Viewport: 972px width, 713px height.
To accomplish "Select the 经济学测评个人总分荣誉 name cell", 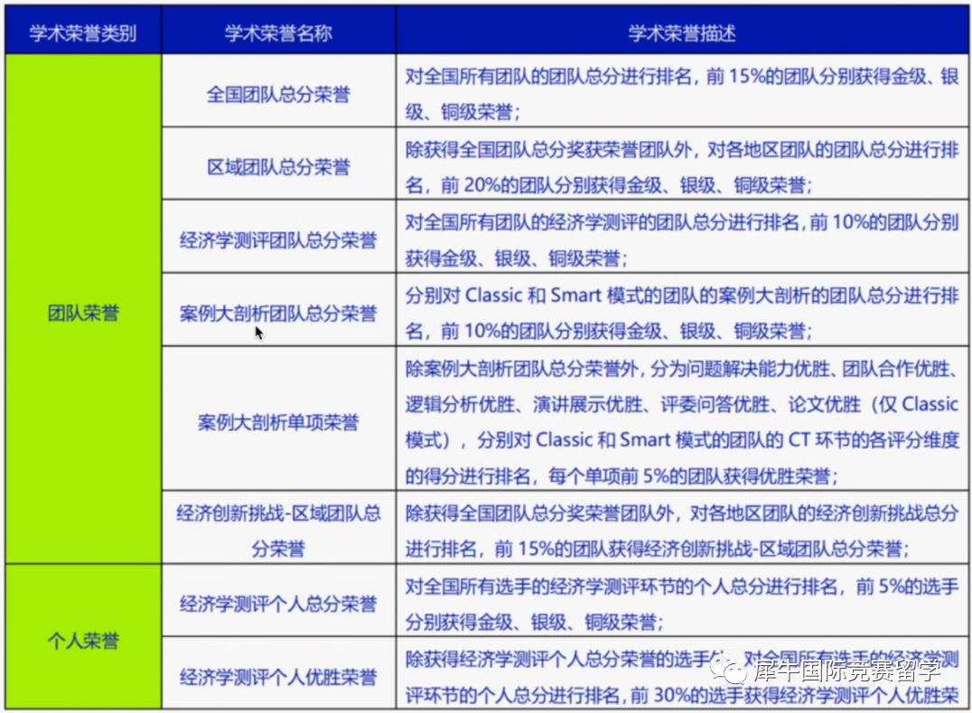I will [x=278, y=604].
